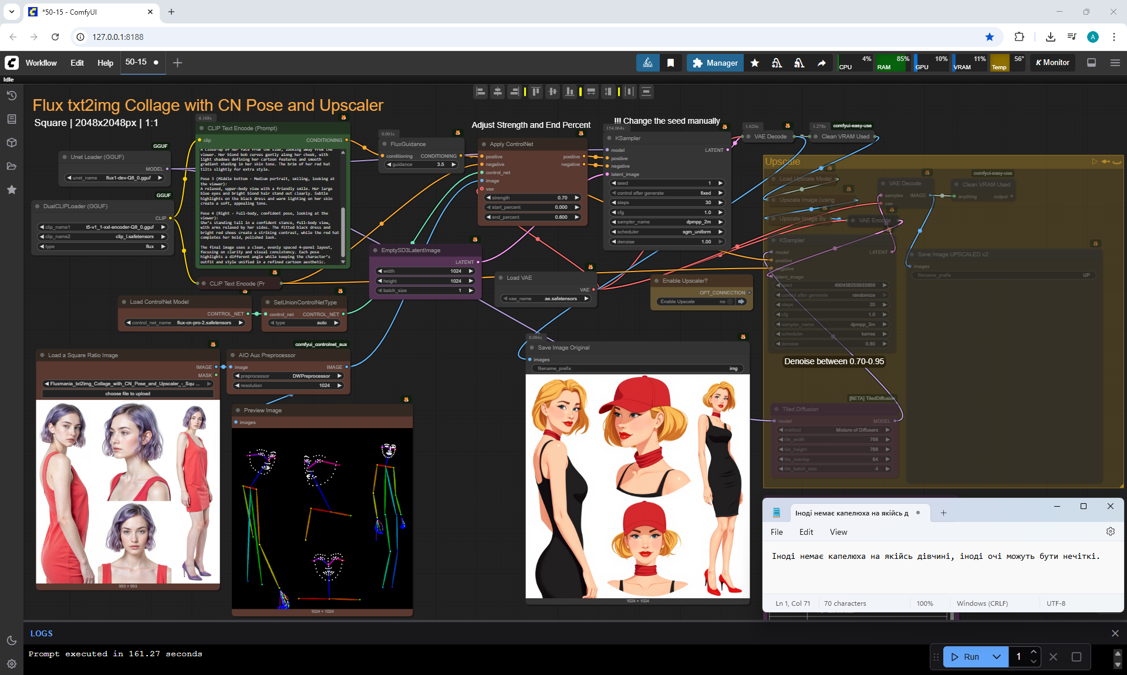
Task: Open the Workflow menu
Action: pos(41,63)
